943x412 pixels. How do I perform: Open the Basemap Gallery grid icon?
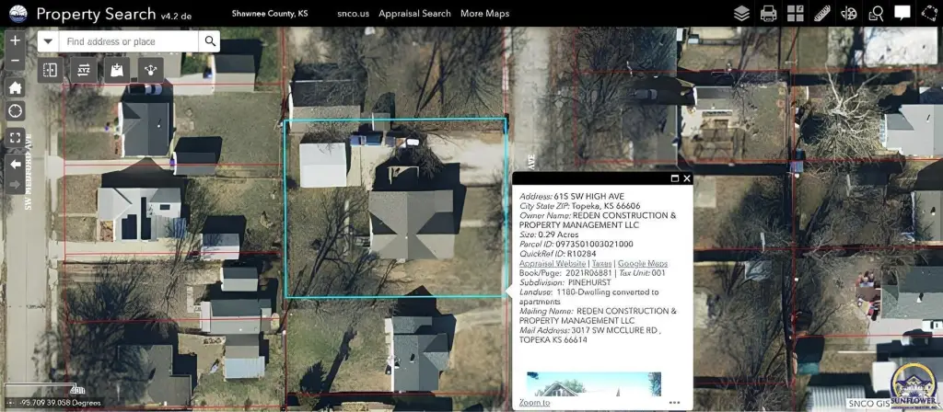tap(795, 14)
